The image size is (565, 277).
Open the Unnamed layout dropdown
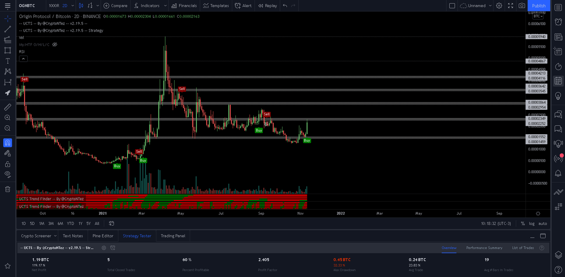click(476, 6)
